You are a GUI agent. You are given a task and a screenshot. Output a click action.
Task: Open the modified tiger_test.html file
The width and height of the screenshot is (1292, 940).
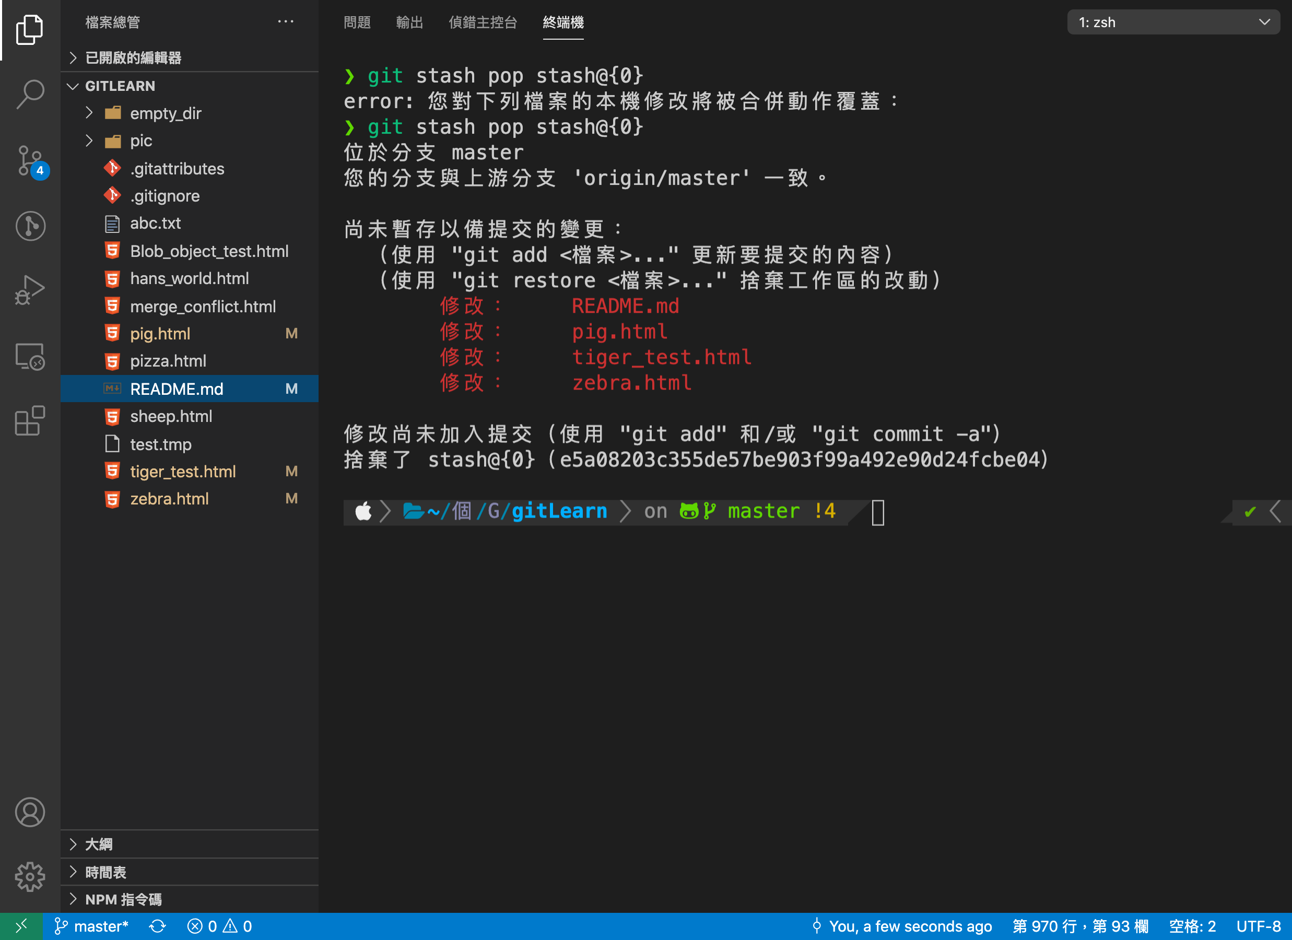(x=189, y=471)
